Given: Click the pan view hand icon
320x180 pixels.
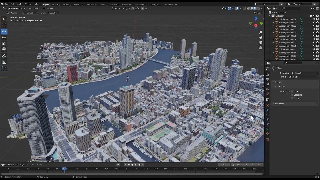Looking at the screenshot, I should 261,37.
